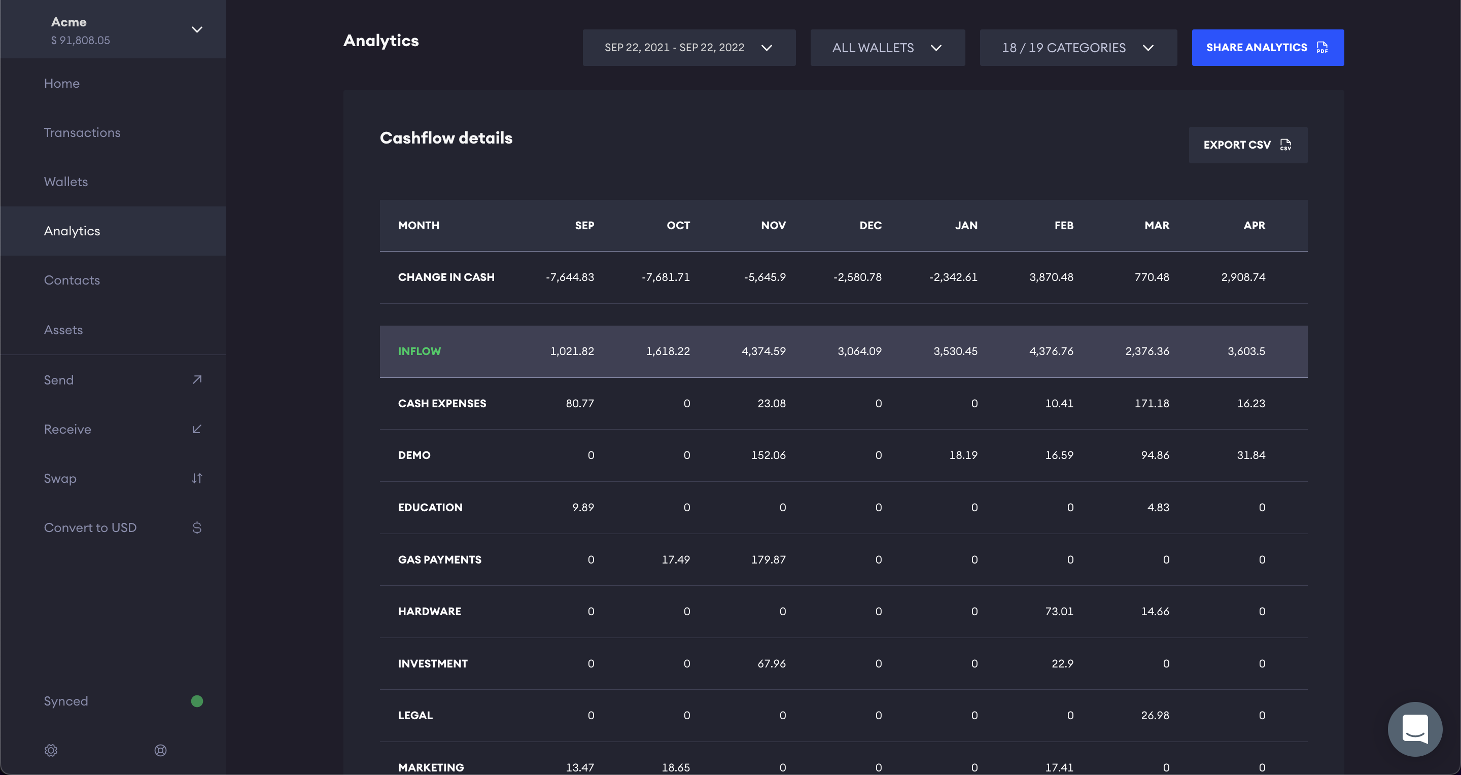Click the Share Analytics button
This screenshot has height=775, width=1461.
(x=1267, y=48)
